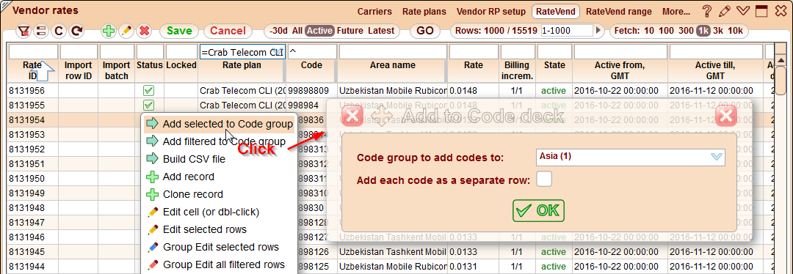
Task: Check Add each code as a separate row
Action: point(544,179)
